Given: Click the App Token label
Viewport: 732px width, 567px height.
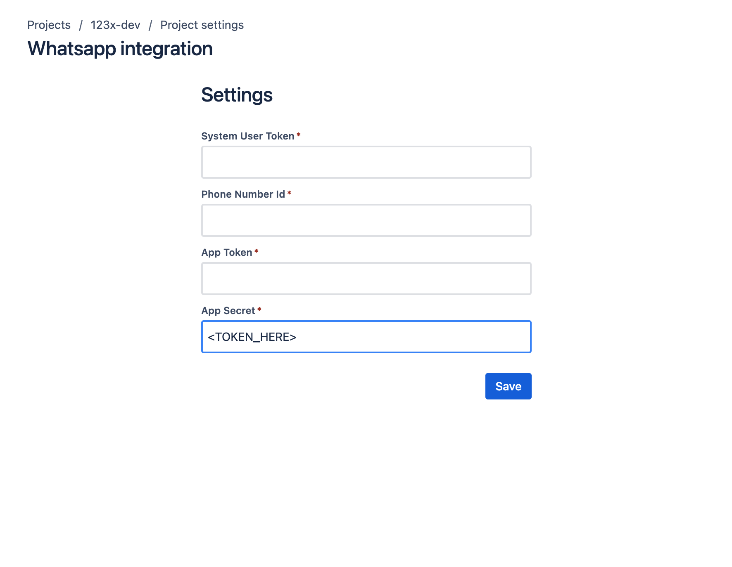Looking at the screenshot, I should [x=226, y=252].
